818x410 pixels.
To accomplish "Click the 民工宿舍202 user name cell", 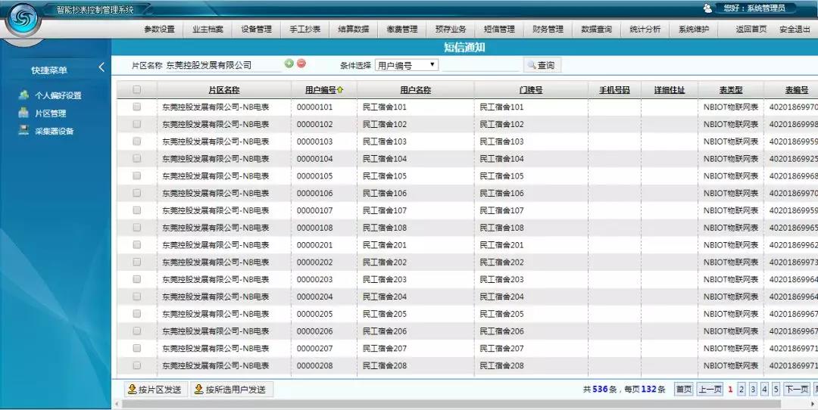I will pos(385,262).
